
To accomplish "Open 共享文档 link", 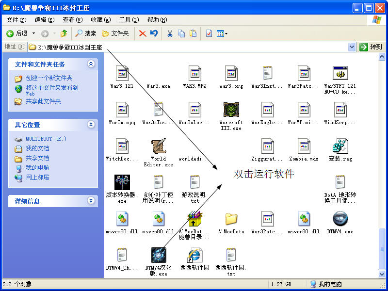I will pyautogui.click(x=38, y=158).
